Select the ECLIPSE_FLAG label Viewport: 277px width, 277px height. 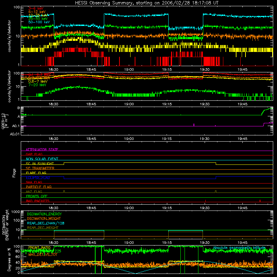38,178
